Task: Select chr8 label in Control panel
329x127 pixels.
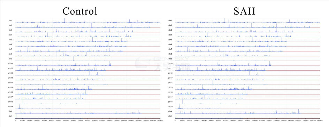Action: tap(10, 54)
